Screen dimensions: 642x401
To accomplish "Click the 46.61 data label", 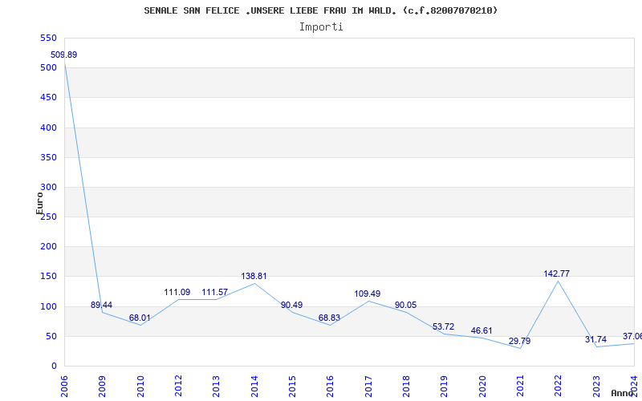I will pos(481,331).
